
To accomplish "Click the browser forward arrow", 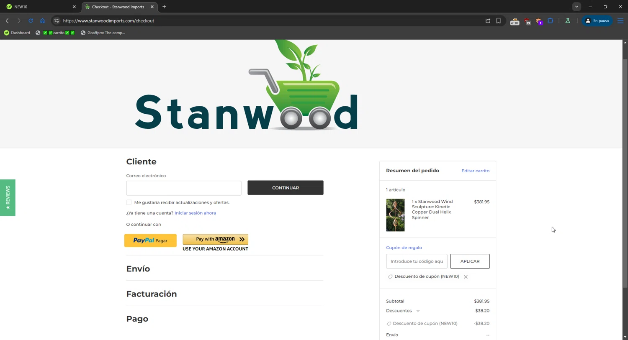I will pyautogui.click(x=19, y=20).
